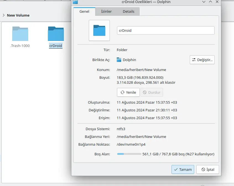
Task: Click the Konum path /media/heribert/New Volume
Action: tap(141, 70)
